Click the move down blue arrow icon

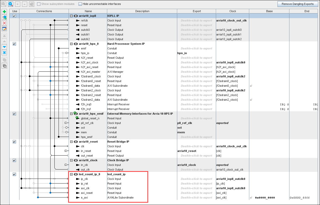point(4,47)
